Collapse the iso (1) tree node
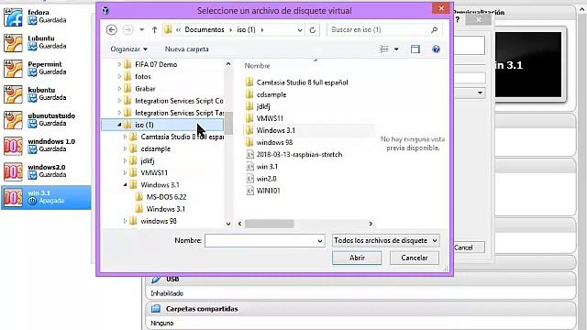Image resolution: width=587 pixels, height=330 pixels. 119,125
